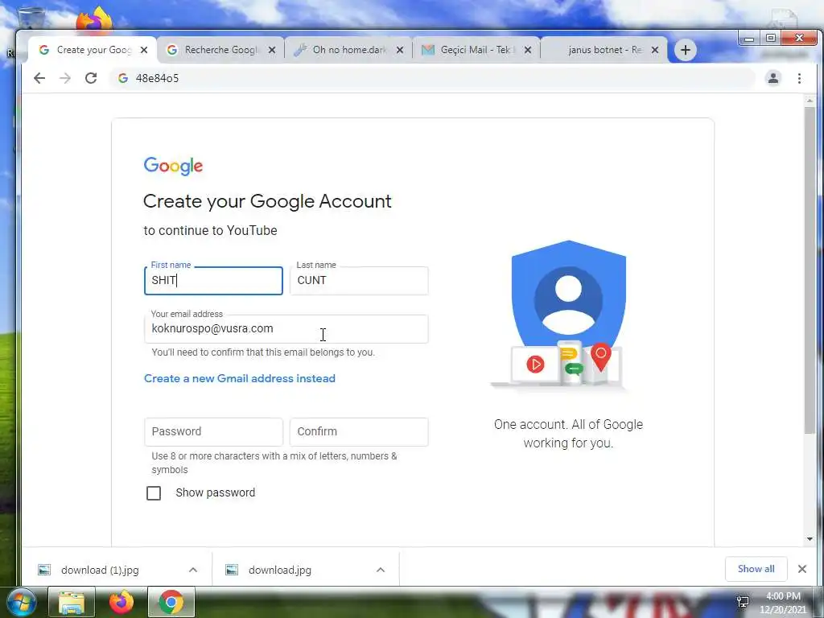Click the account shield illustration

[568, 315]
